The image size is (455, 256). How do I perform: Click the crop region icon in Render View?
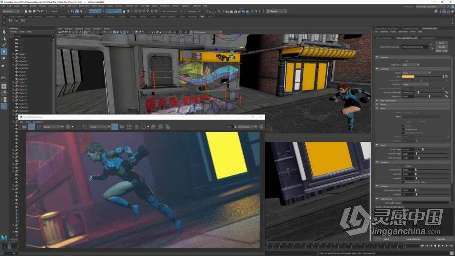[85, 127]
